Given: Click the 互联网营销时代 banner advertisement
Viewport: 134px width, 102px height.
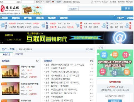Looking at the screenshot, I should pyautogui.click(x=67, y=38).
